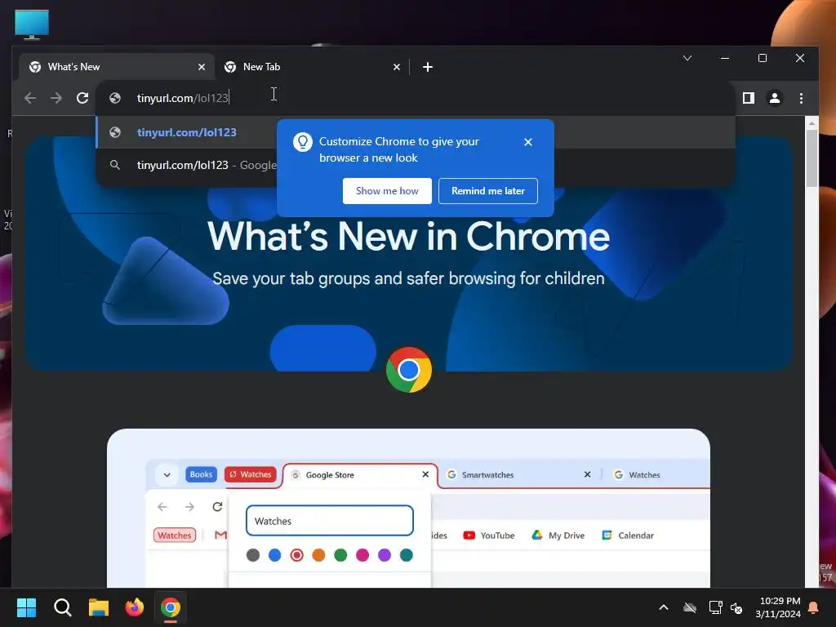Close the illustrated Smartwatches tab
This screenshot has height=627, width=836.
pyautogui.click(x=587, y=474)
